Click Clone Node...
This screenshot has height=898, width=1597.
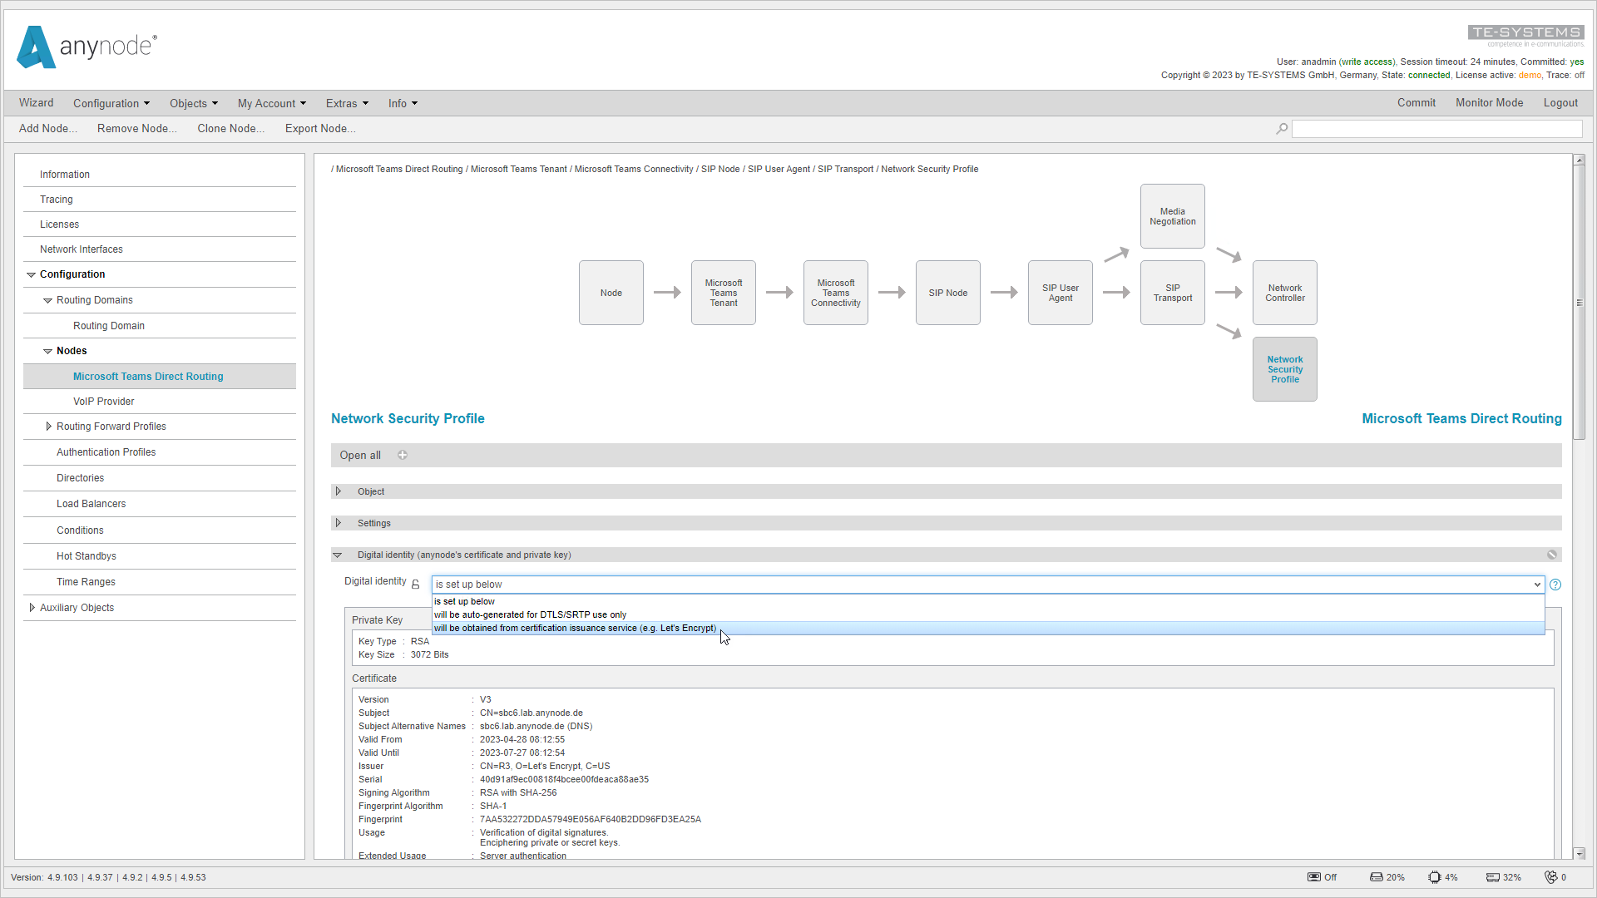[231, 128]
